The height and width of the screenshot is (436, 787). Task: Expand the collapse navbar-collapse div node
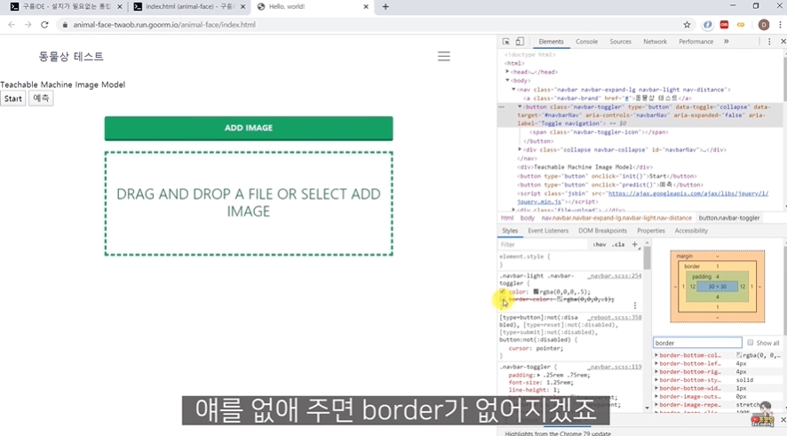pos(520,149)
